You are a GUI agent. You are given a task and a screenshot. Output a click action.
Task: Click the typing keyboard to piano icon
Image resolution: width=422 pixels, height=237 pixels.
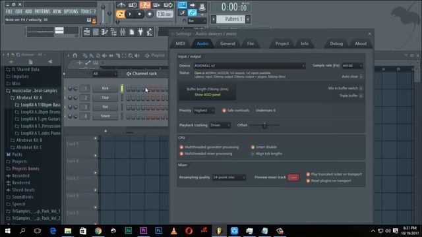pyautogui.click(x=182, y=5)
